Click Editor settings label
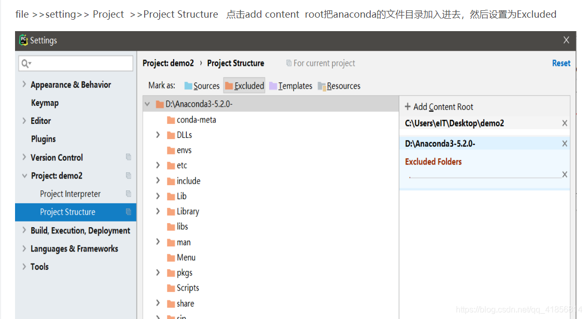Screen dimensions: 587x319 [41, 120]
